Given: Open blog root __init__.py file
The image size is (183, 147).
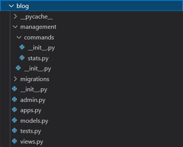Looking at the screenshot, I should click(34, 90).
